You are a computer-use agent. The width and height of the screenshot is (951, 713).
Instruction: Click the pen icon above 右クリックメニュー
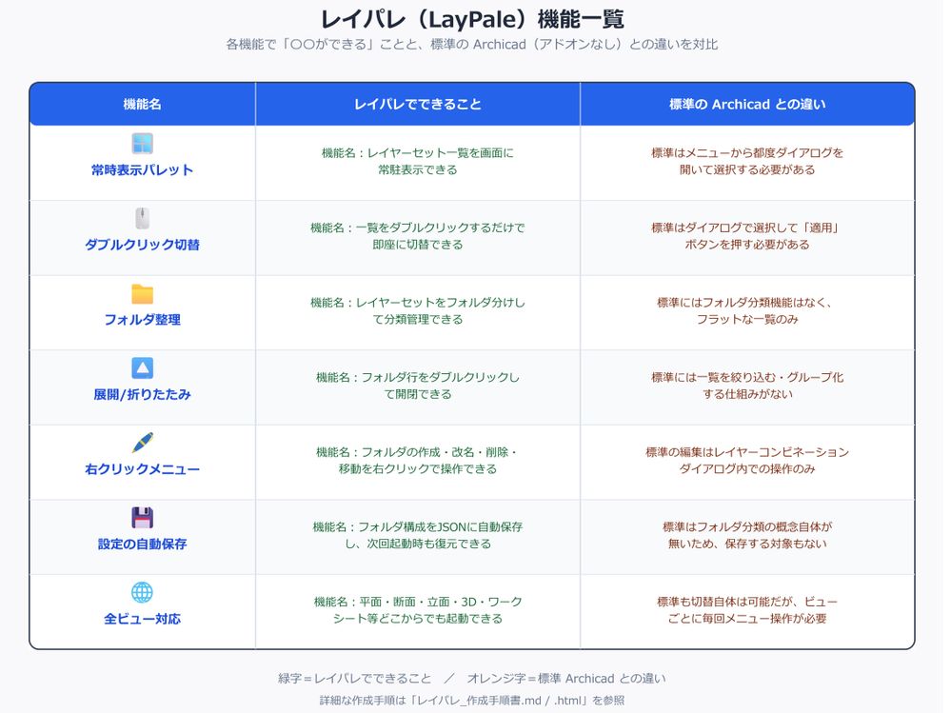point(143,443)
